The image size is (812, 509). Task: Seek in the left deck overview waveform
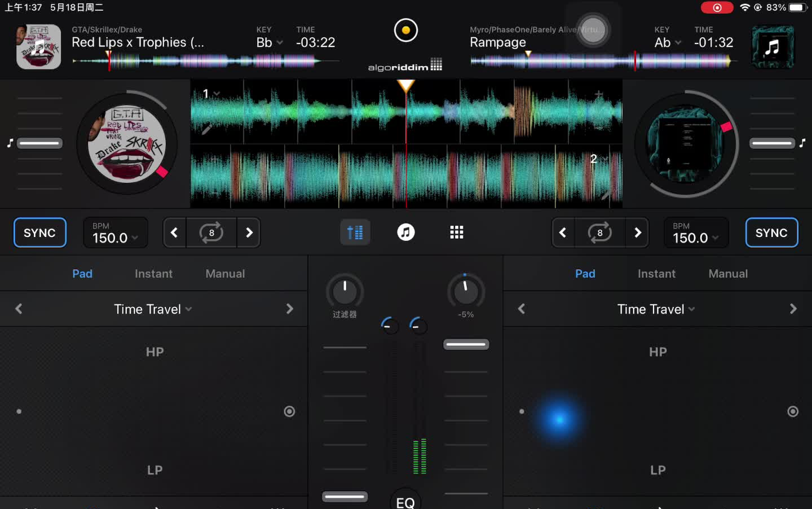tap(206, 61)
